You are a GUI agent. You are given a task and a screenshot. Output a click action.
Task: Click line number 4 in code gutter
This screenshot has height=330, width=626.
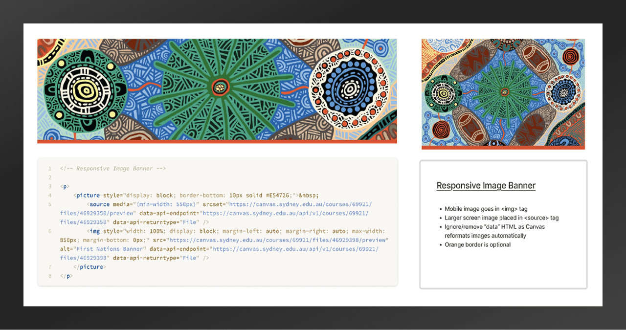click(49, 196)
